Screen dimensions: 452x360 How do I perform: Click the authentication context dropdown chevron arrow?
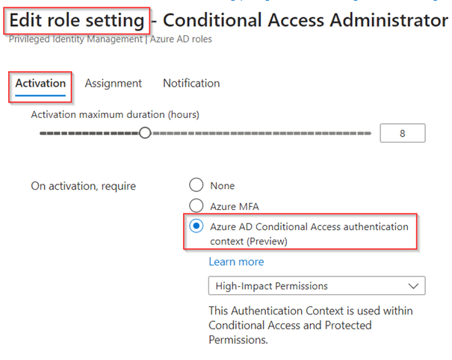coord(413,285)
